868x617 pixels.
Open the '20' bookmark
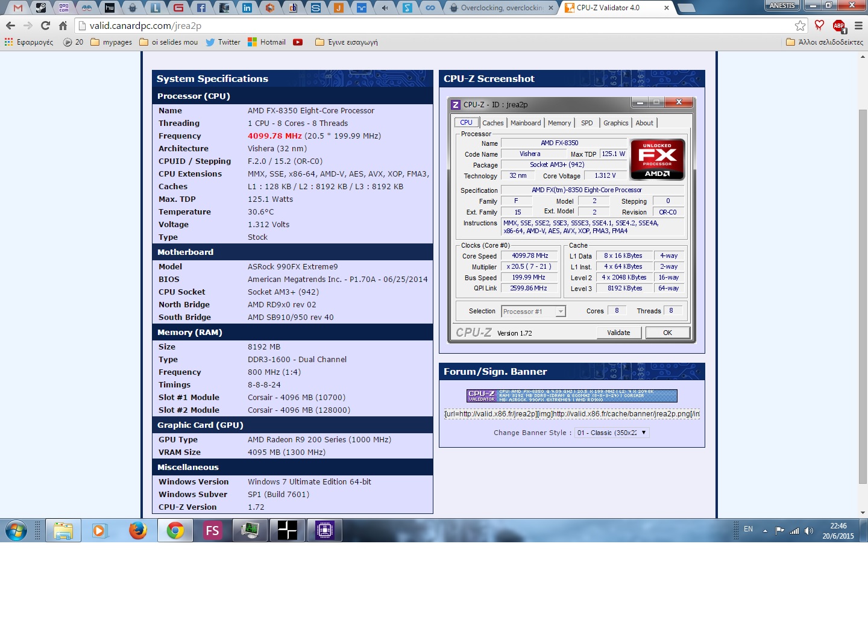coord(74,42)
